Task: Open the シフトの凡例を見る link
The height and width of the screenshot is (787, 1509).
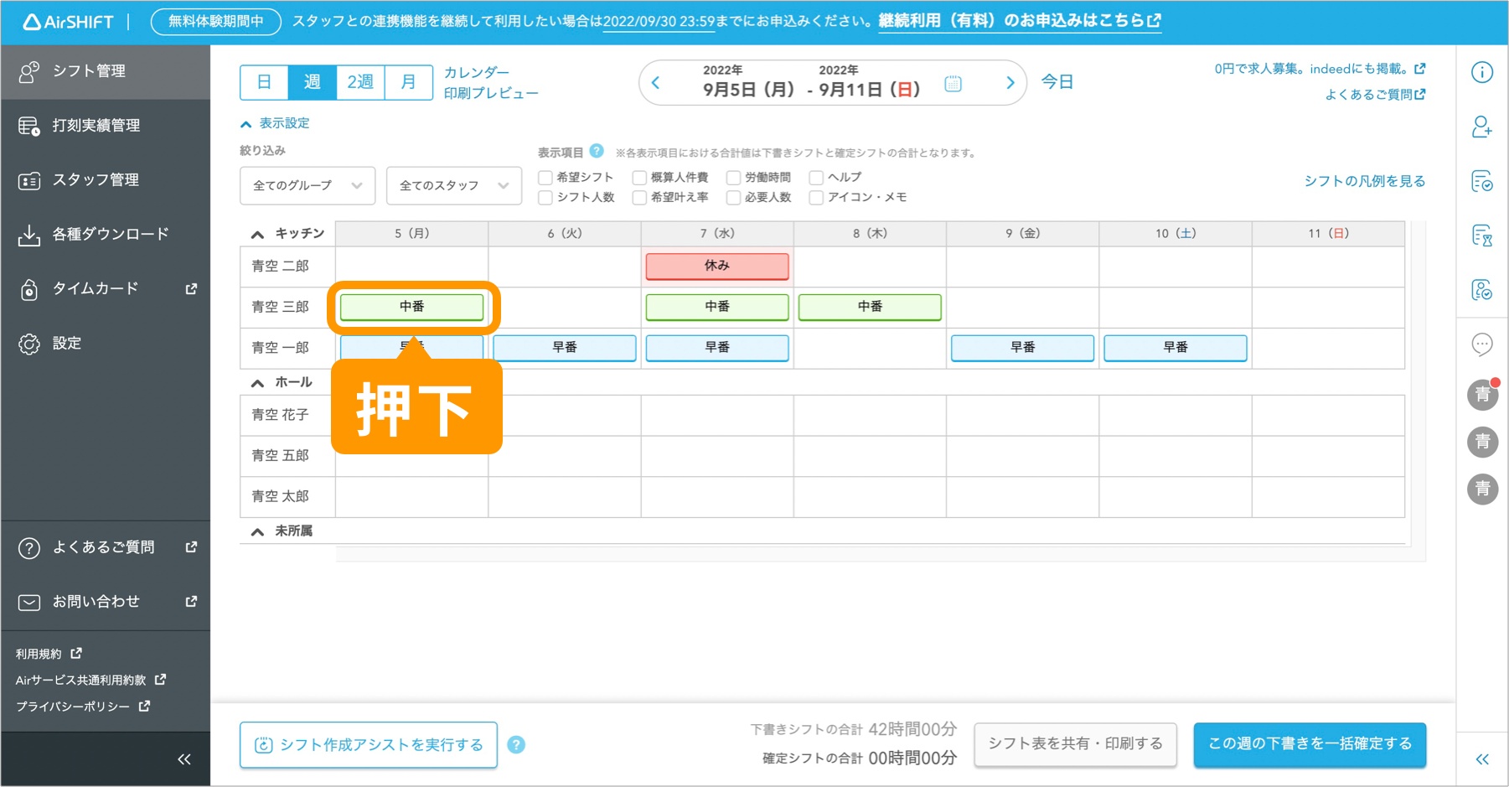Action: point(1364,181)
